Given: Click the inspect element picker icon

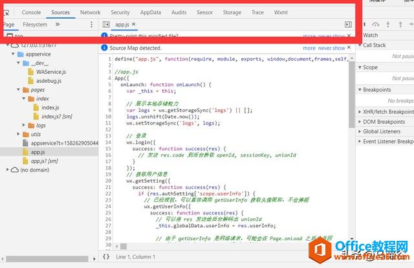Looking at the screenshot, I should pyautogui.click(x=6, y=13).
